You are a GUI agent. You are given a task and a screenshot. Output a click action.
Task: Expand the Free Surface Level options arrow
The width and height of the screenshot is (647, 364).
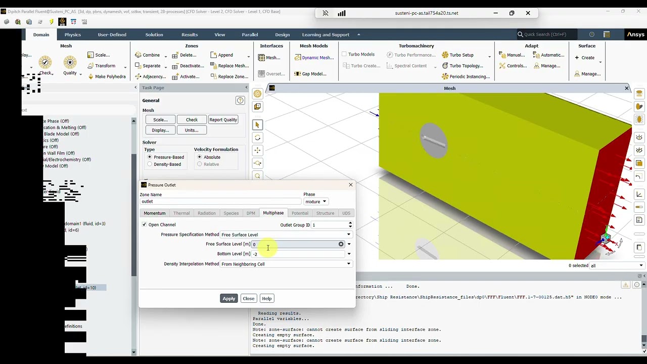(x=349, y=244)
